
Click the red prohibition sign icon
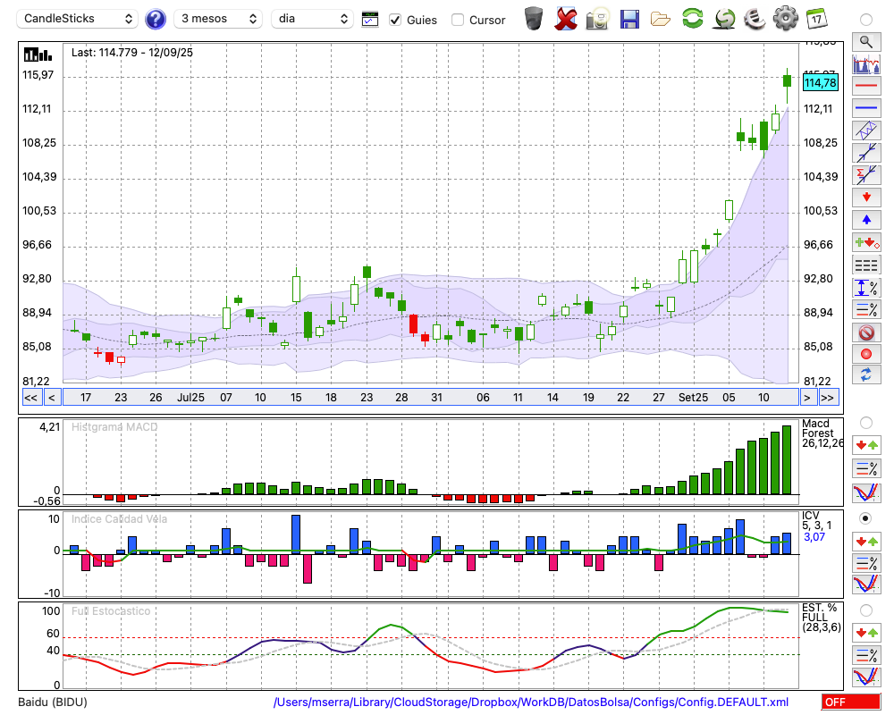(x=866, y=332)
